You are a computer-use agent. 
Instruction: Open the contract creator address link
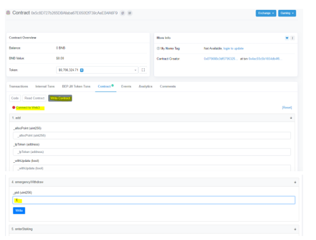pyautogui.click(x=221, y=59)
